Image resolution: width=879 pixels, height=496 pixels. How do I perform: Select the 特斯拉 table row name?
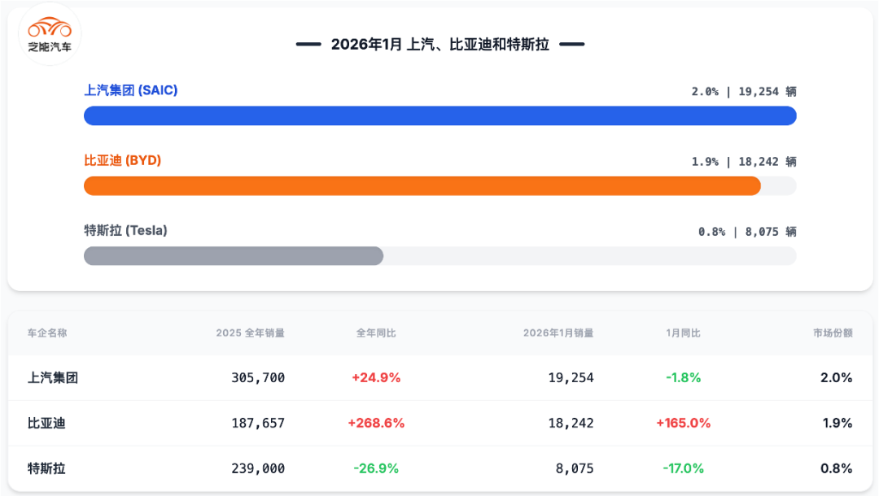pos(46,468)
